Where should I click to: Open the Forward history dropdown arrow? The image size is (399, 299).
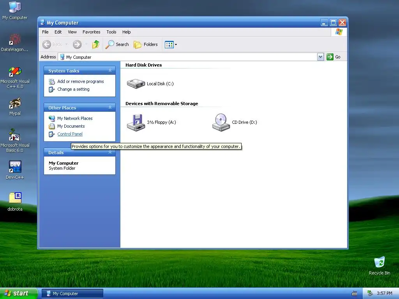86,44
